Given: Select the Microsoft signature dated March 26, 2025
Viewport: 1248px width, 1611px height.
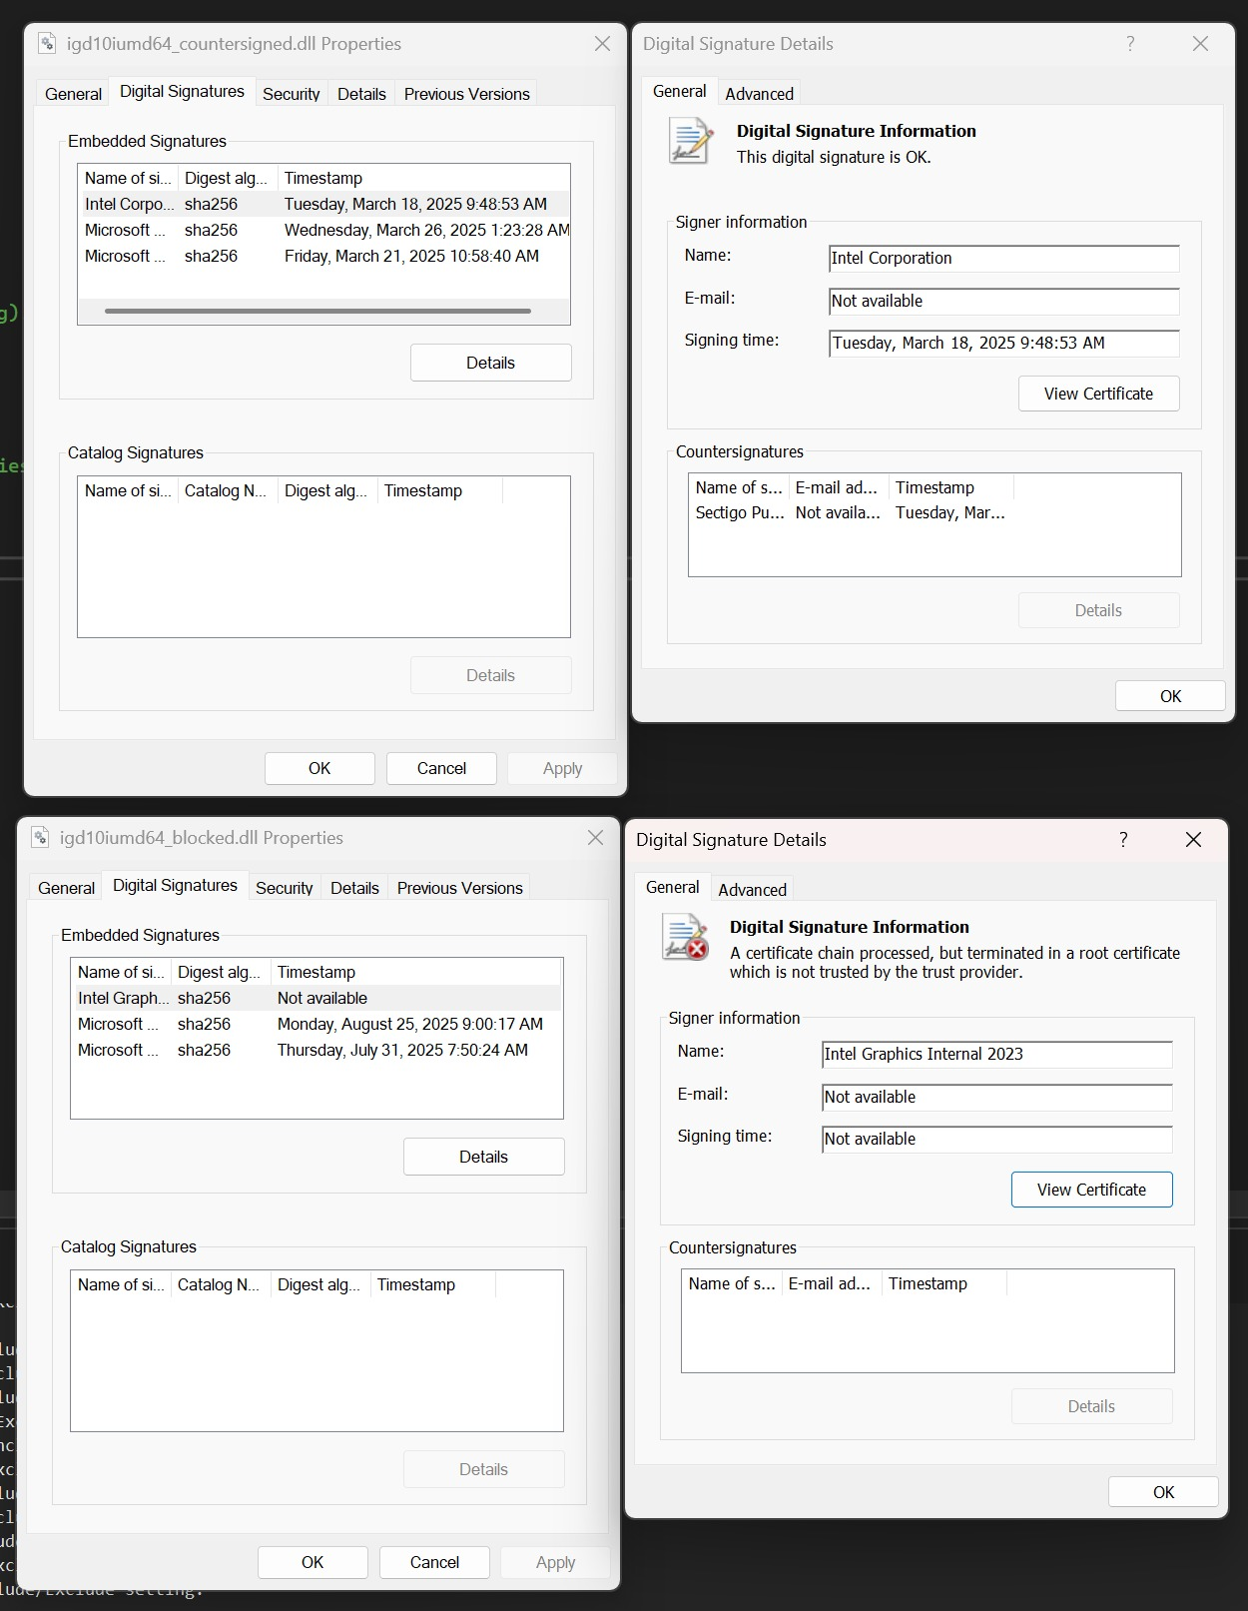Looking at the screenshot, I should [323, 230].
